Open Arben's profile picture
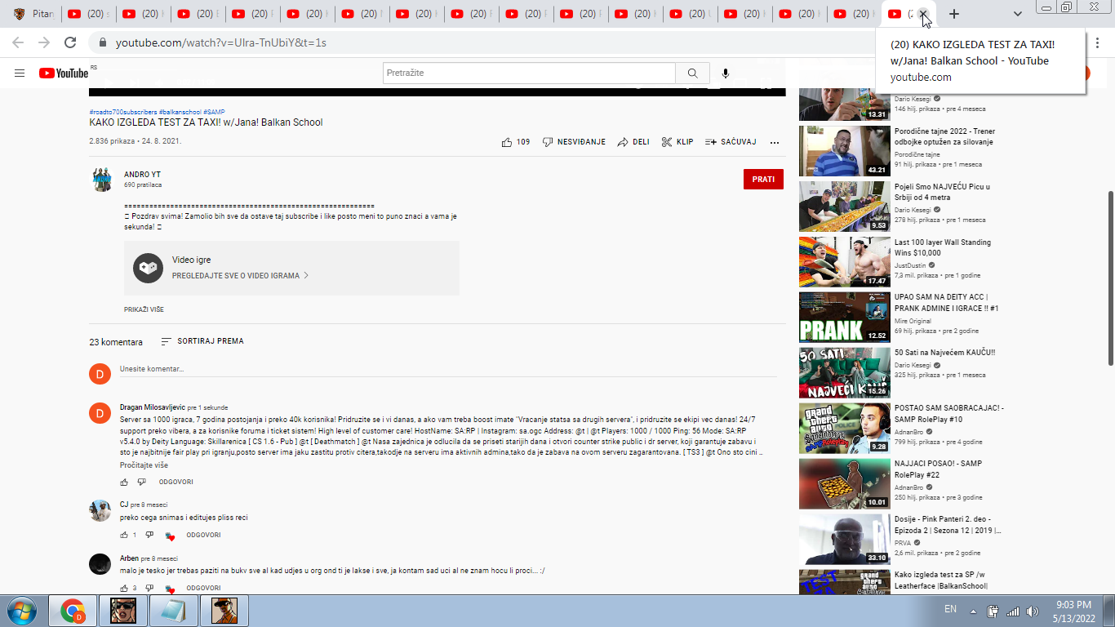The width and height of the screenshot is (1115, 627). 100,564
